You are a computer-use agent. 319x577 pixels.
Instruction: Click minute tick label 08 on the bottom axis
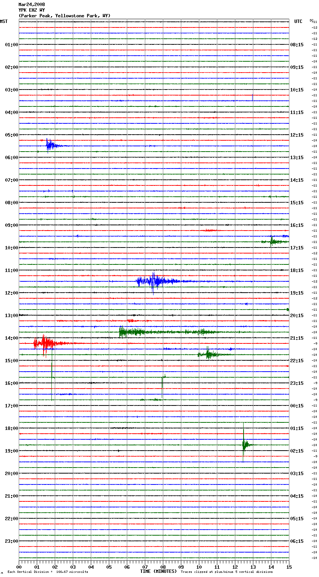163,567
